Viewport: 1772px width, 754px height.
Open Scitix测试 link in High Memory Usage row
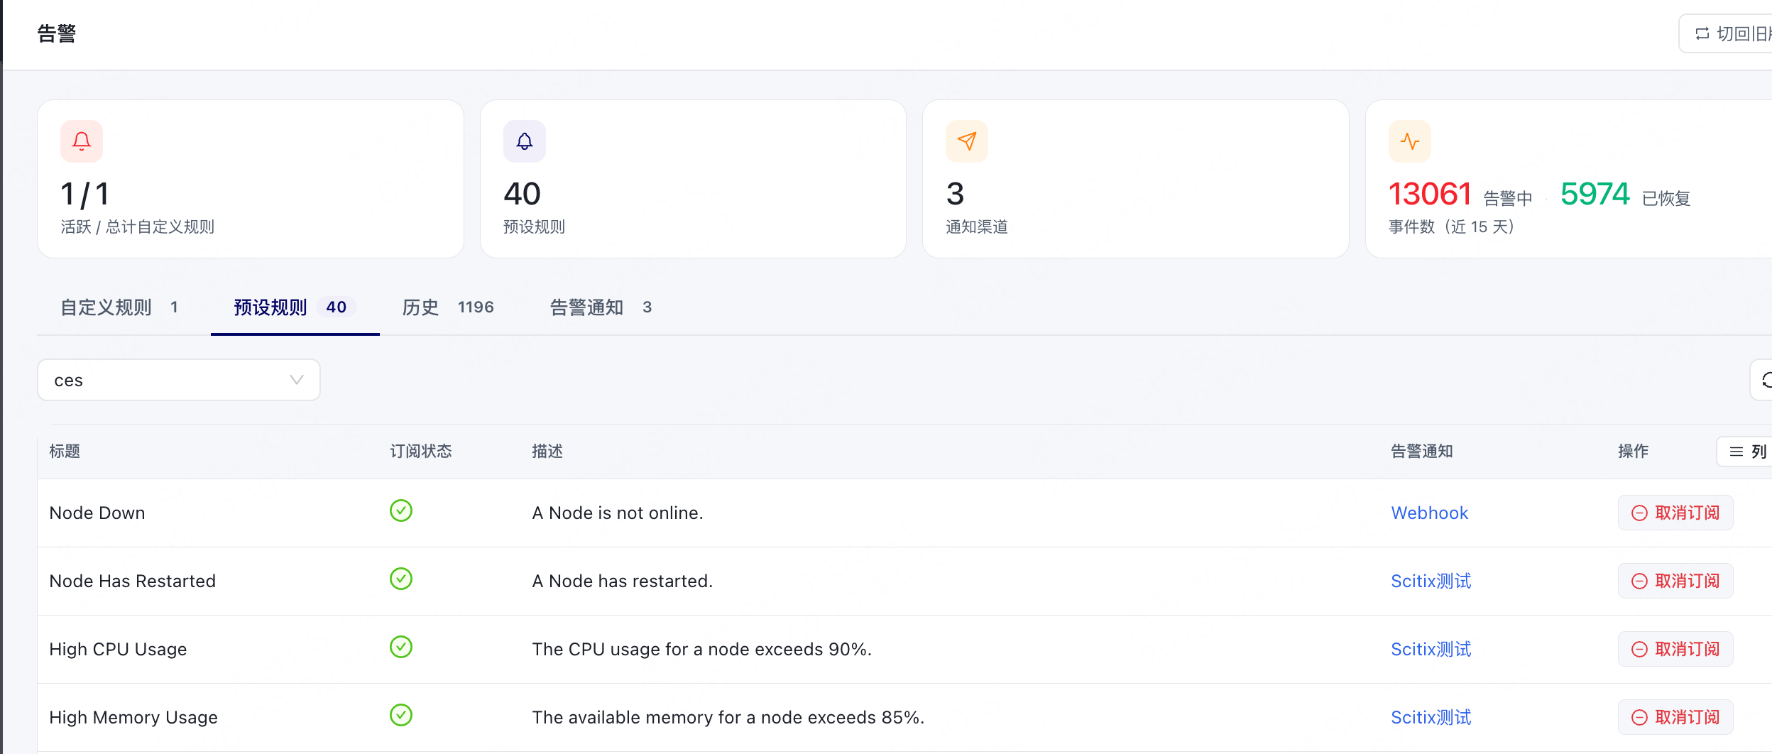pyautogui.click(x=1431, y=717)
